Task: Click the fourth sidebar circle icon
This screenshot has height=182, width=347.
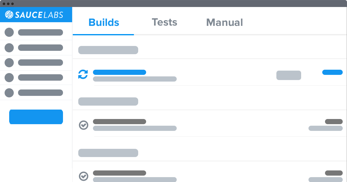Action: tap(9, 77)
